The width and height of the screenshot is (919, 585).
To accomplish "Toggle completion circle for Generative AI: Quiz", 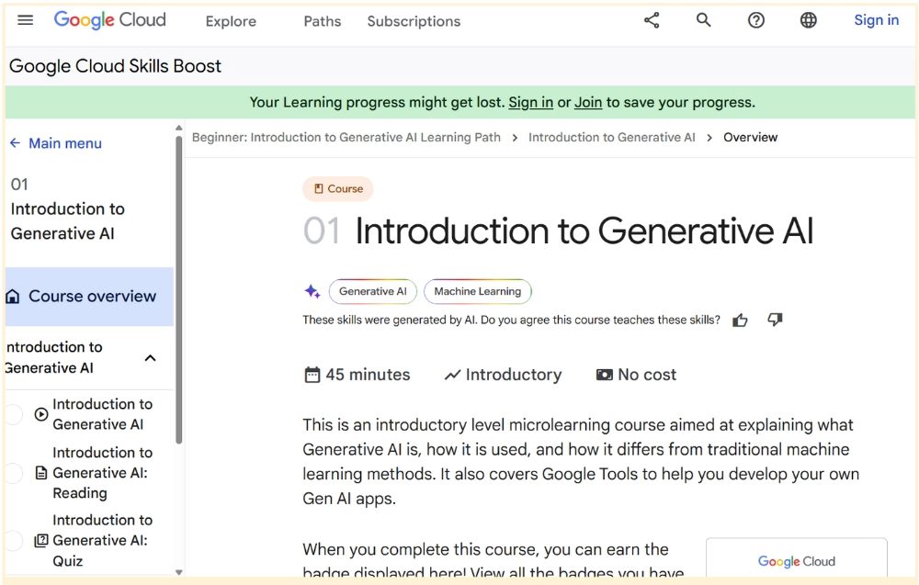I will [13, 541].
